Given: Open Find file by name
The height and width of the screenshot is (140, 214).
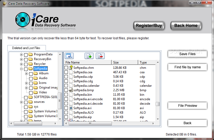Looking at the screenshot, I should click(187, 67).
